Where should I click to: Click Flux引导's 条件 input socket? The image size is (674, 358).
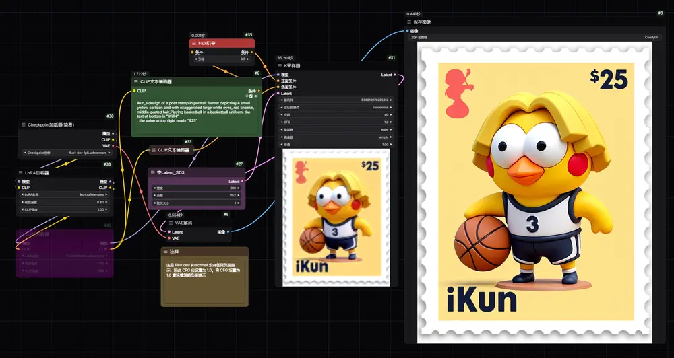click(x=192, y=52)
